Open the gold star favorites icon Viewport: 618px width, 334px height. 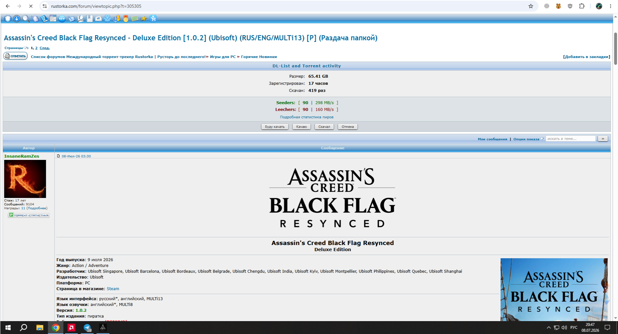pyautogui.click(x=144, y=19)
